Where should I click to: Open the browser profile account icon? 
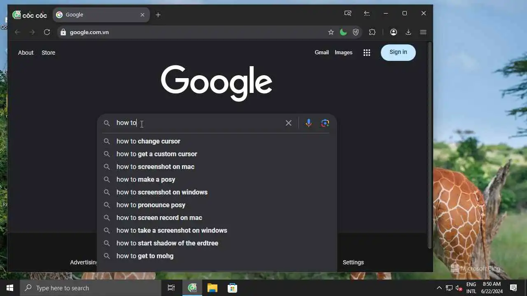(x=394, y=32)
